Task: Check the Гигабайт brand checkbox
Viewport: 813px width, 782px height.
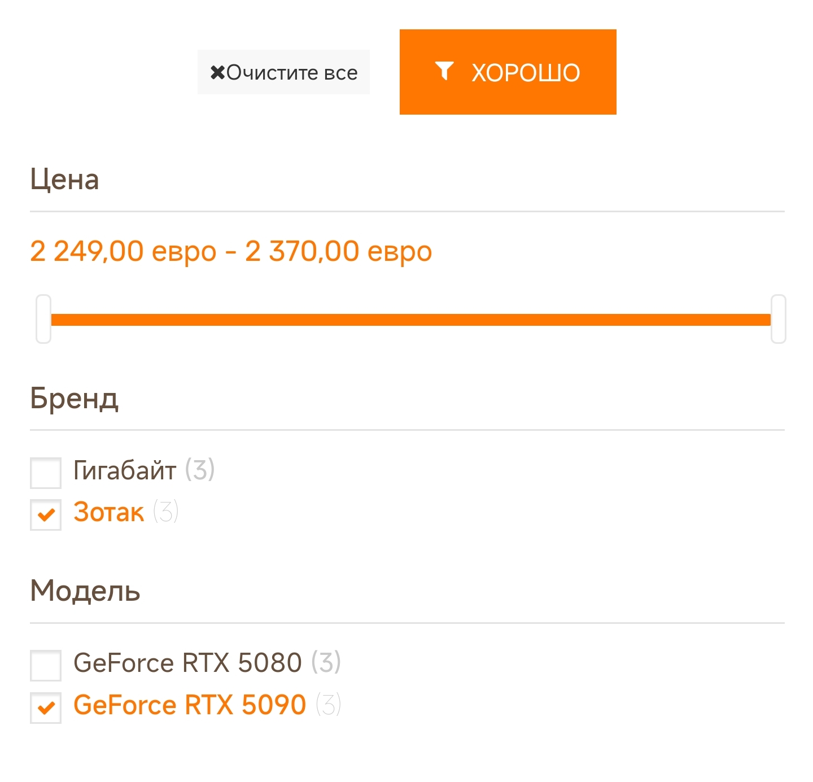Action: tap(46, 473)
